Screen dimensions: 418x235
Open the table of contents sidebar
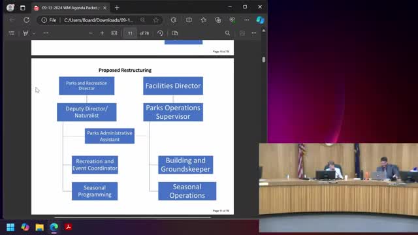pos(12,33)
